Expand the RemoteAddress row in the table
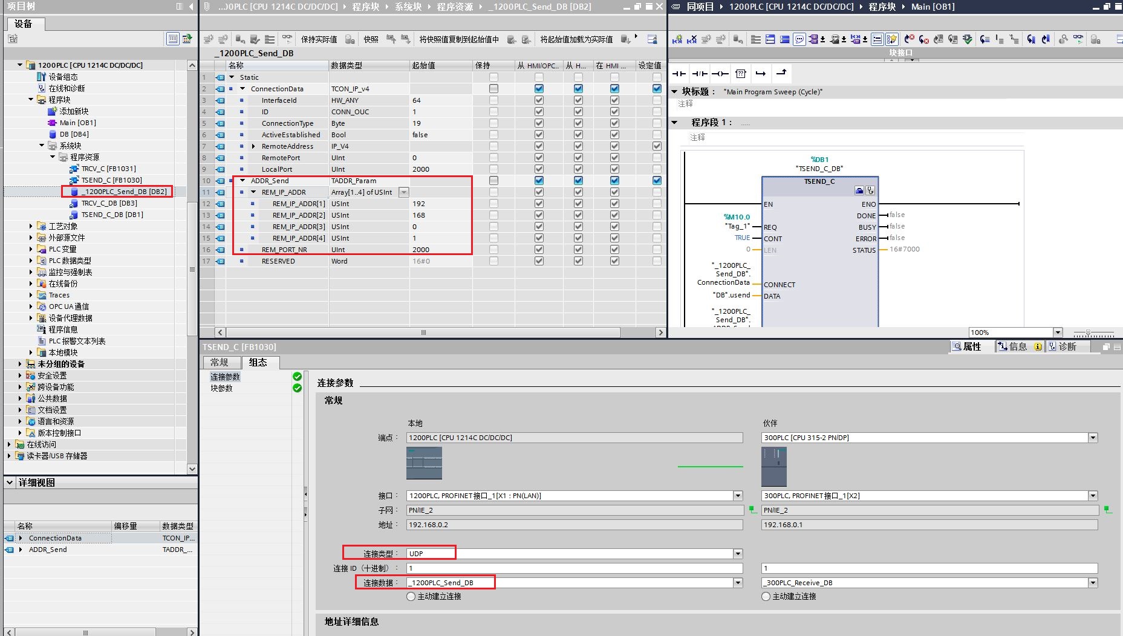Screen dimensions: 1123x636 click(x=253, y=146)
